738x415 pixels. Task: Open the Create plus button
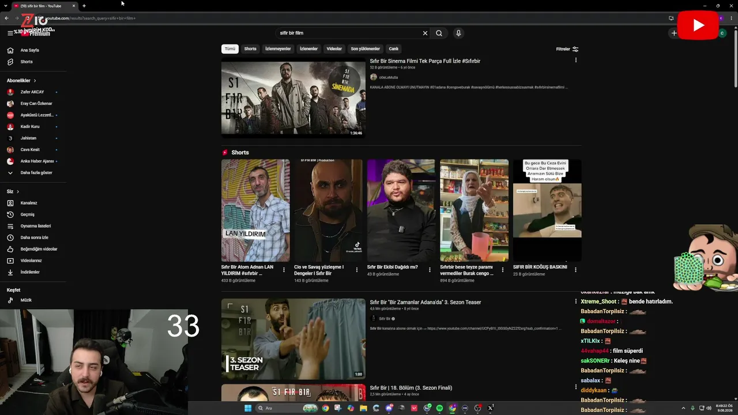click(673, 33)
